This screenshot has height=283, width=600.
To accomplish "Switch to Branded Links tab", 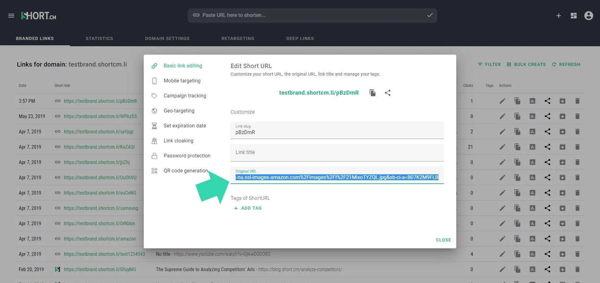I will click(35, 38).
